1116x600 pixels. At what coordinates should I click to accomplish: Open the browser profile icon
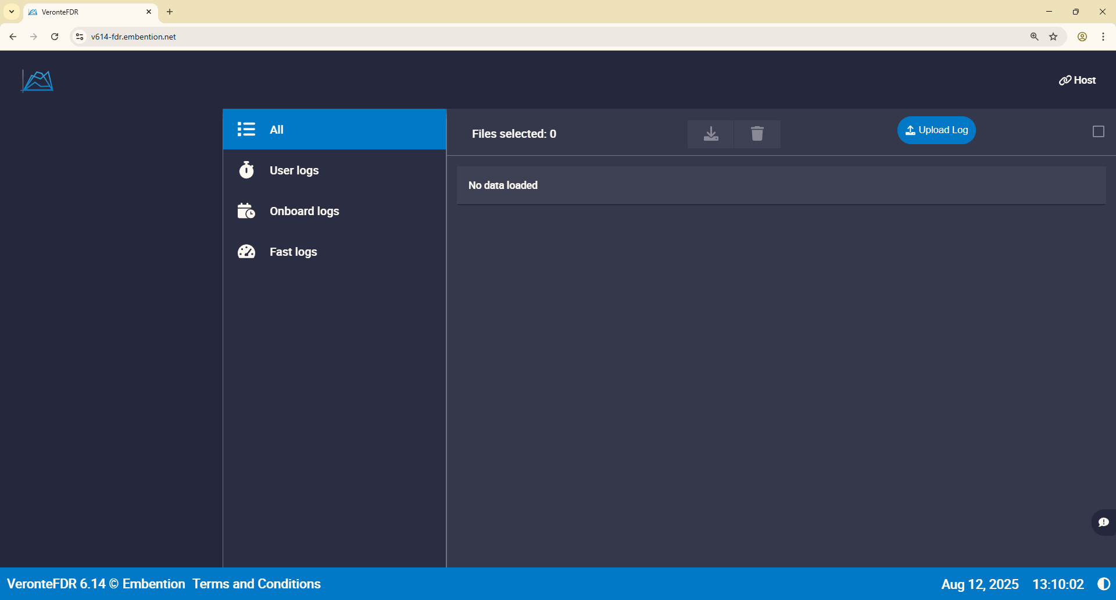pyautogui.click(x=1082, y=37)
